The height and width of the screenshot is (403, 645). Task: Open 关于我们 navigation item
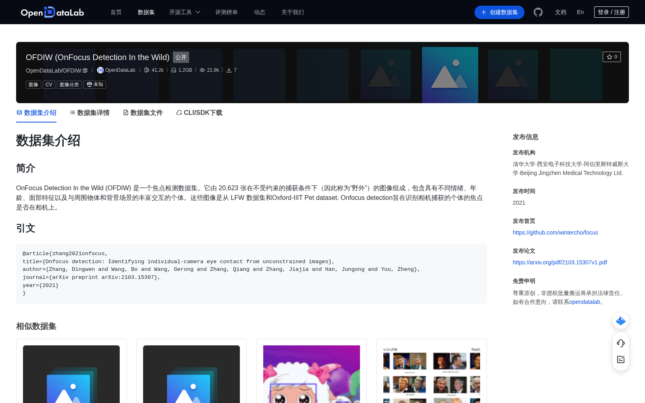click(x=293, y=12)
